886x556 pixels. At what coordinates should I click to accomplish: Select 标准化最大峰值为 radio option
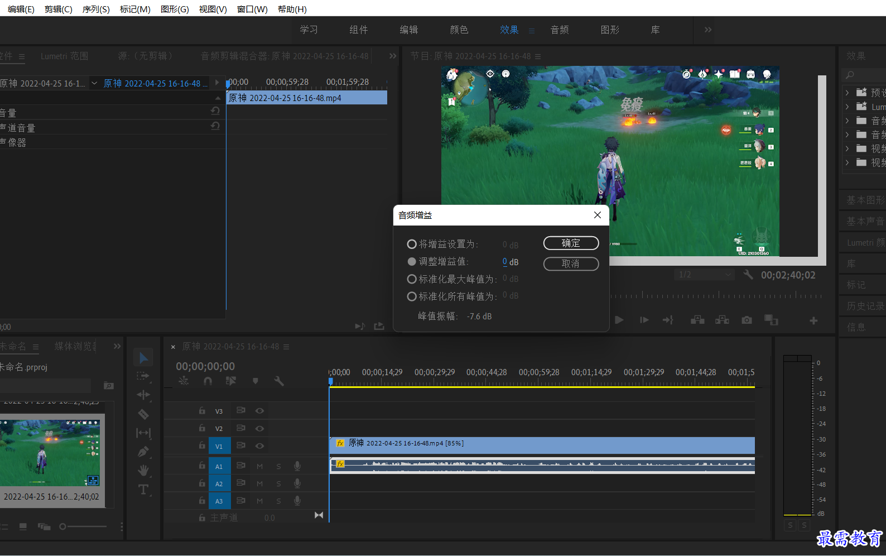click(412, 279)
